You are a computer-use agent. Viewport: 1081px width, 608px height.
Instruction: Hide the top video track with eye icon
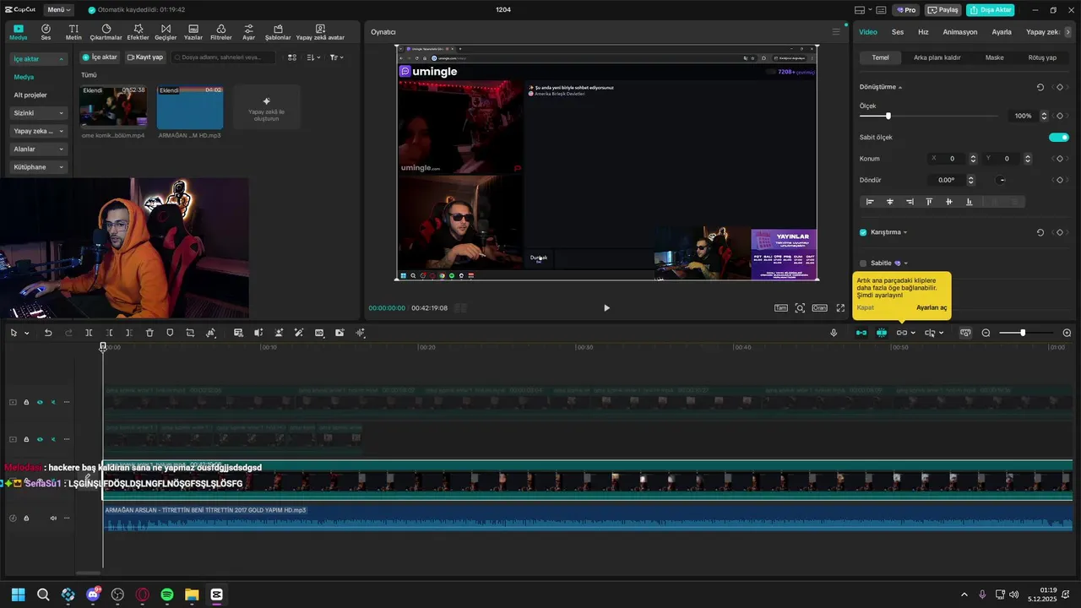pyautogui.click(x=40, y=402)
